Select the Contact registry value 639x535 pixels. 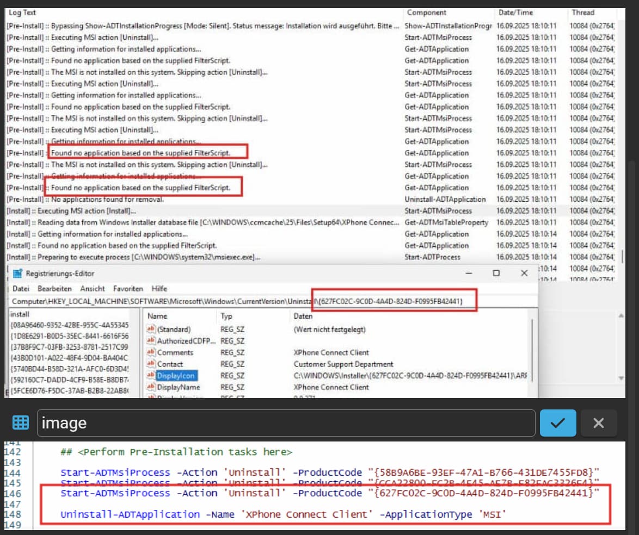tap(170, 364)
